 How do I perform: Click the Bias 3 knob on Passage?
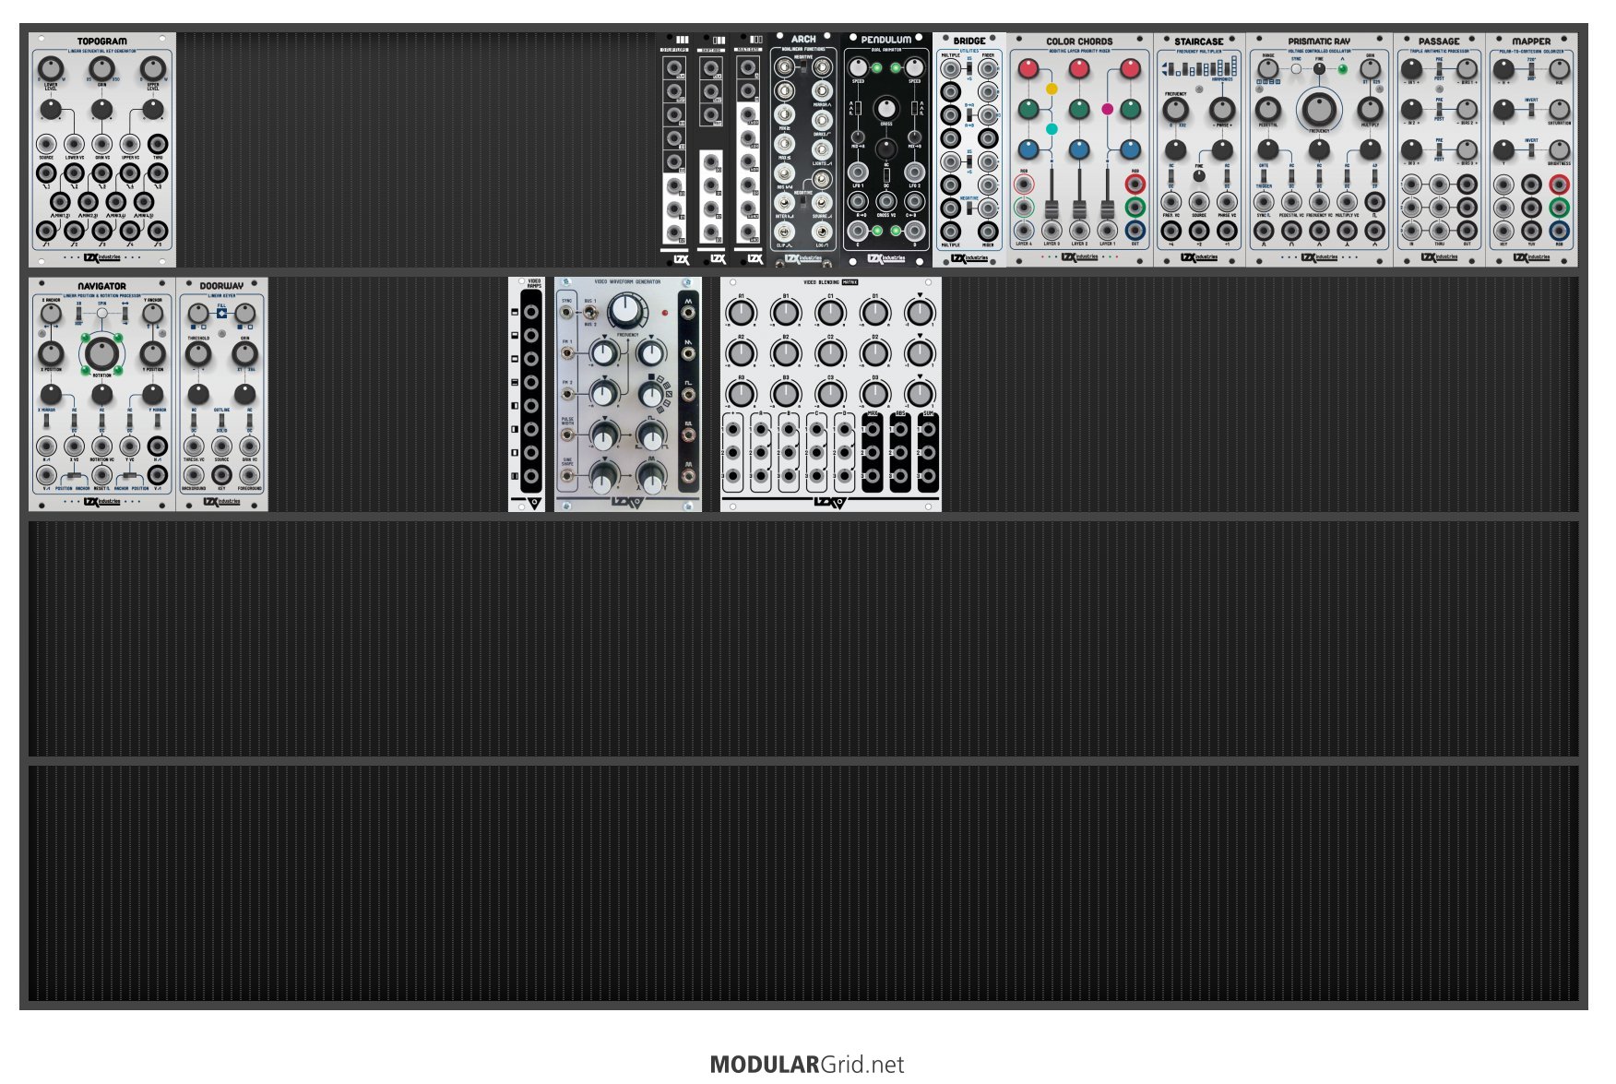click(1467, 149)
